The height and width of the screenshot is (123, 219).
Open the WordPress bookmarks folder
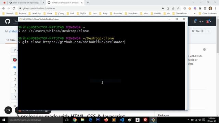(x=131, y=14)
